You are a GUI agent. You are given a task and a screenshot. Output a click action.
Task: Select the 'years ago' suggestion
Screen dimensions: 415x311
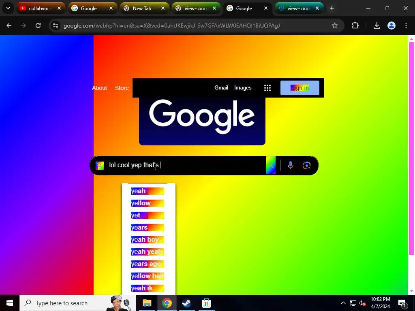click(x=148, y=264)
